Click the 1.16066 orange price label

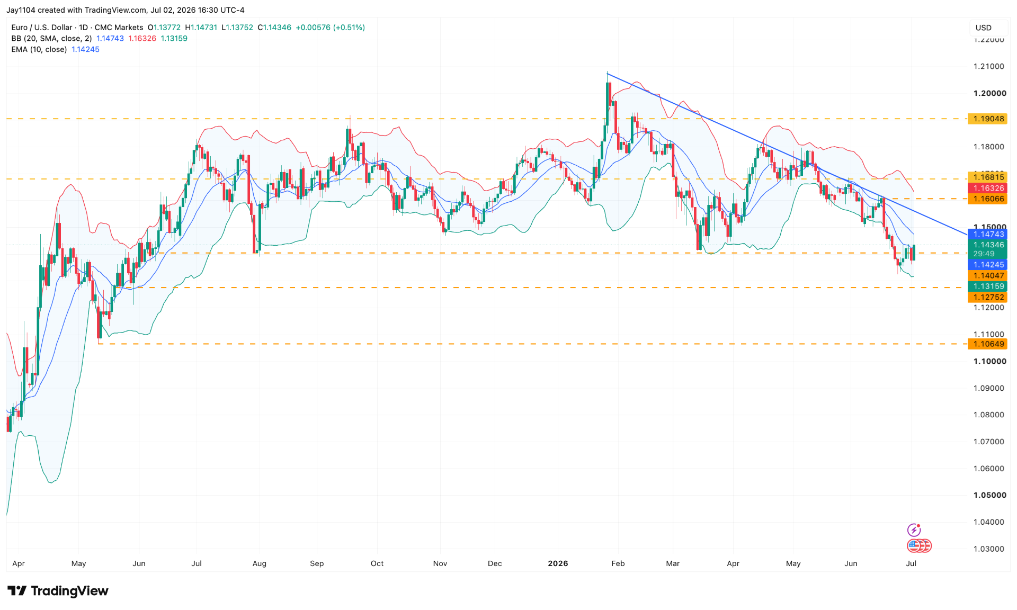point(988,199)
